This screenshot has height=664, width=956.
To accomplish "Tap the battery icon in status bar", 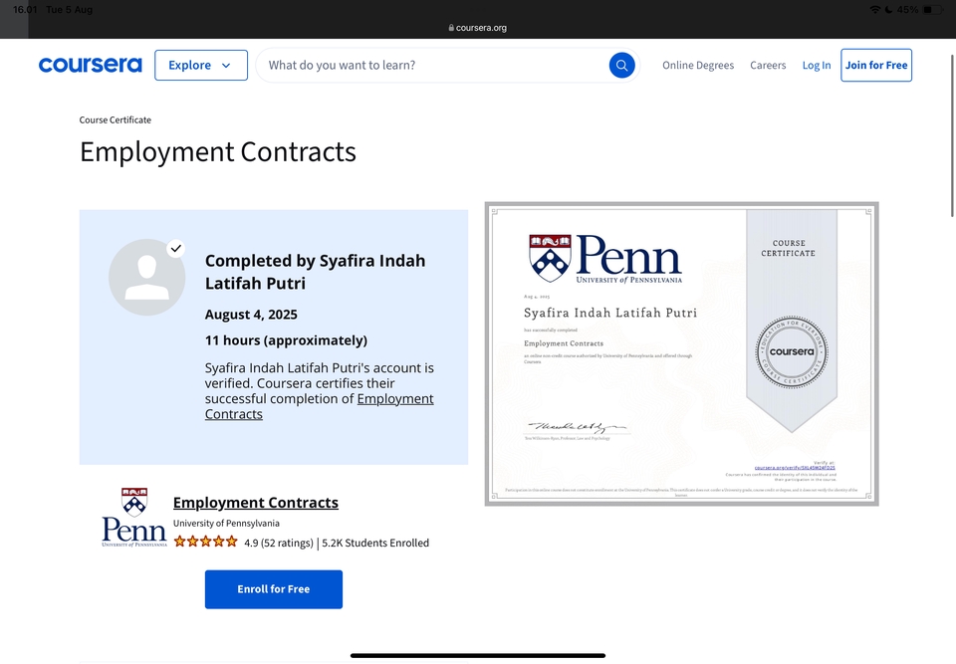I will [x=932, y=10].
